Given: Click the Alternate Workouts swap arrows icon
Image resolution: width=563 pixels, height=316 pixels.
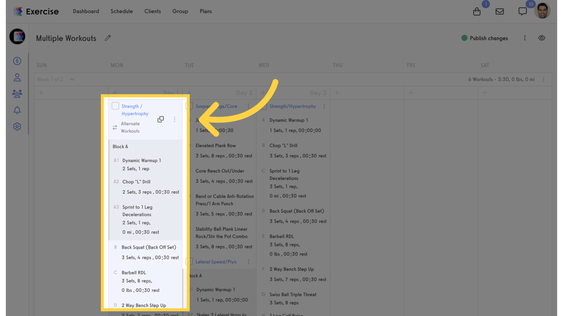Looking at the screenshot, I should click(x=115, y=128).
